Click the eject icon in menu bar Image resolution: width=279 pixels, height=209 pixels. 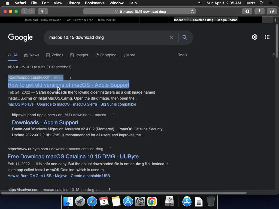[x=199, y=3]
